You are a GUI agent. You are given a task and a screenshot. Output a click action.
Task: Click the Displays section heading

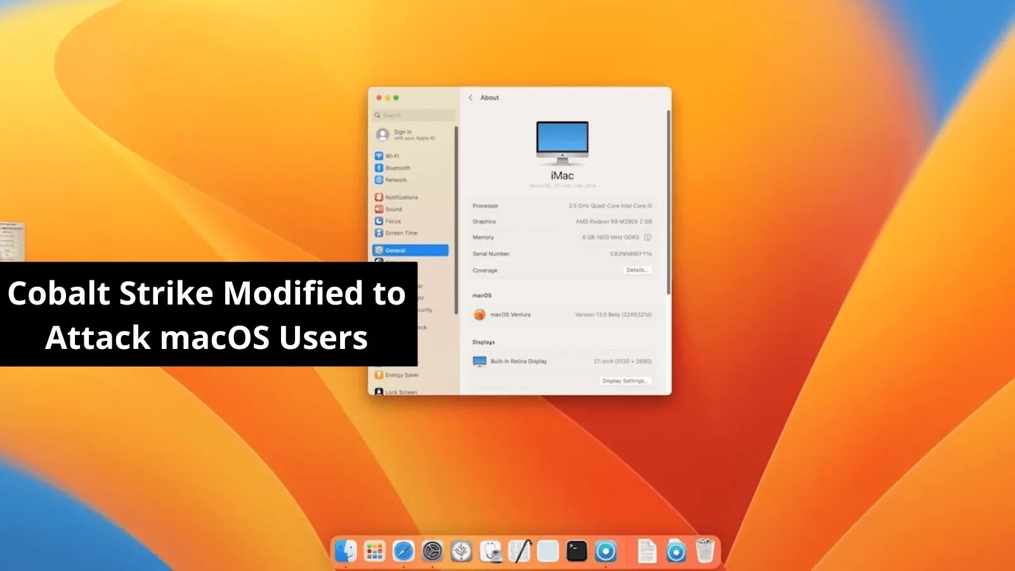[483, 343]
